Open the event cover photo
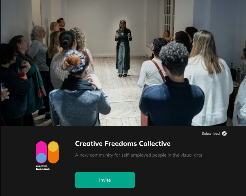 pyautogui.click(x=123, y=63)
